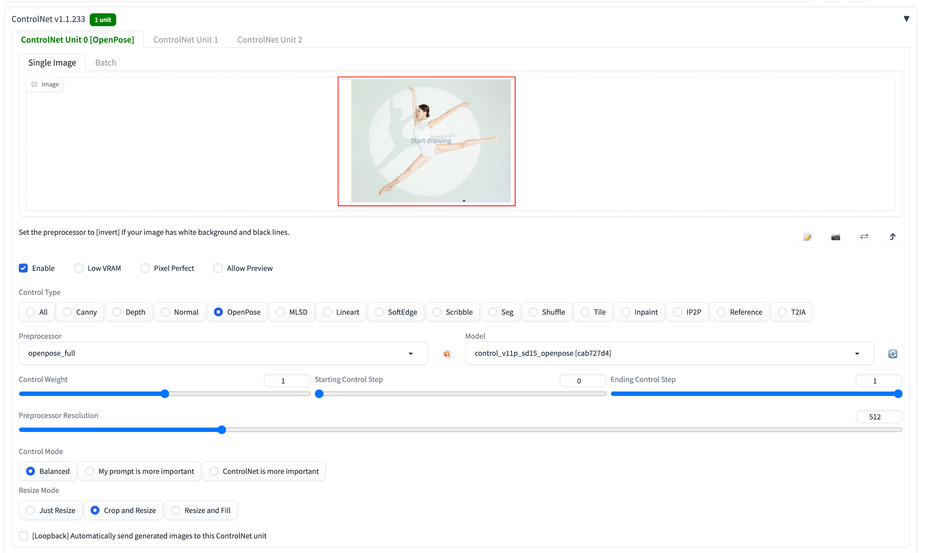This screenshot has width=926, height=553.
Task: Click the refresh model list icon
Action: coord(893,353)
